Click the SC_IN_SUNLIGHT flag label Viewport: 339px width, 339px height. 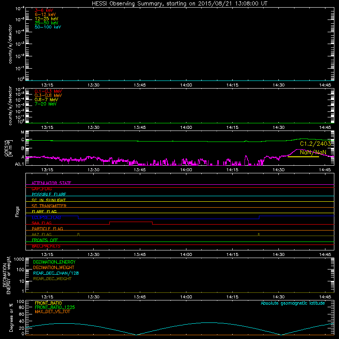(49, 200)
